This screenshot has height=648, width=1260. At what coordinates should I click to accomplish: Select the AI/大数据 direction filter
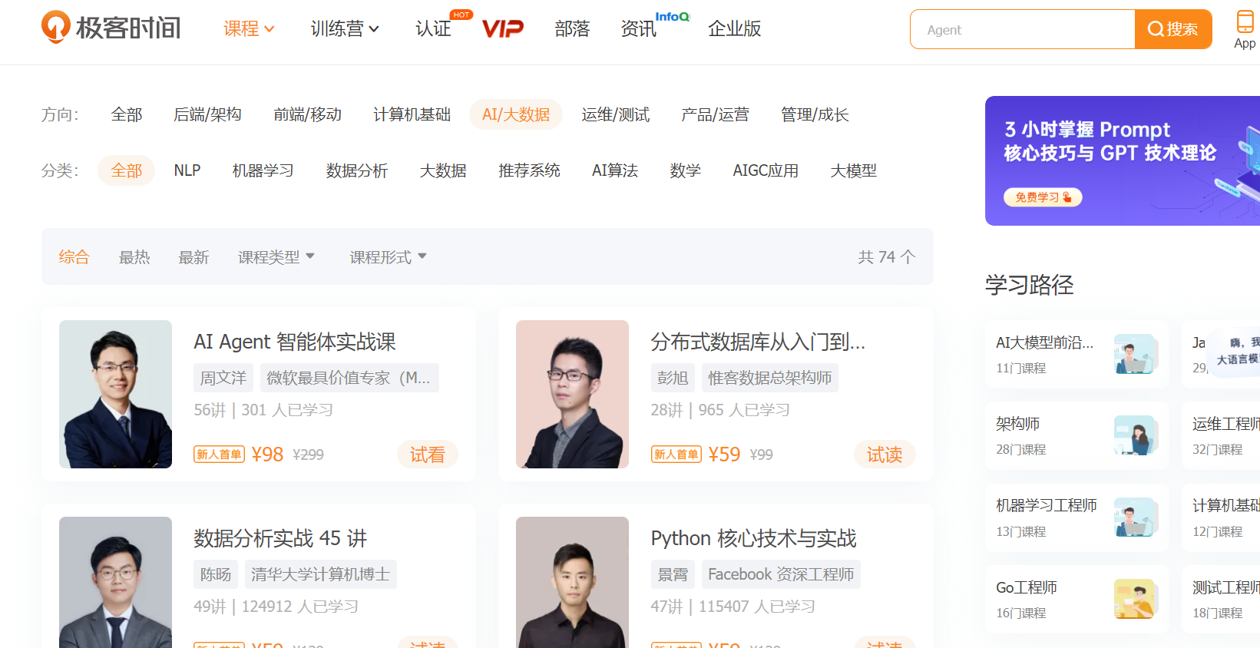(515, 114)
